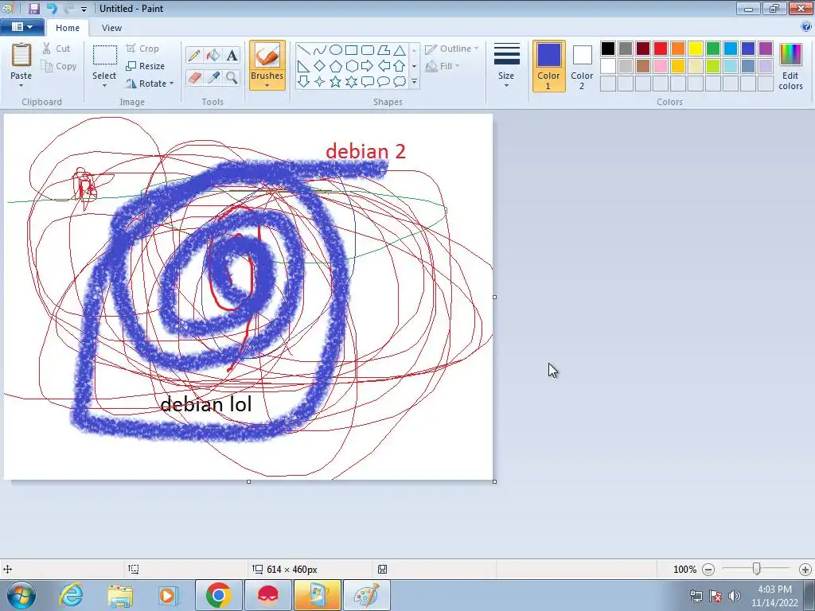
Task: Choose the Four-point star shape
Action: (x=320, y=82)
